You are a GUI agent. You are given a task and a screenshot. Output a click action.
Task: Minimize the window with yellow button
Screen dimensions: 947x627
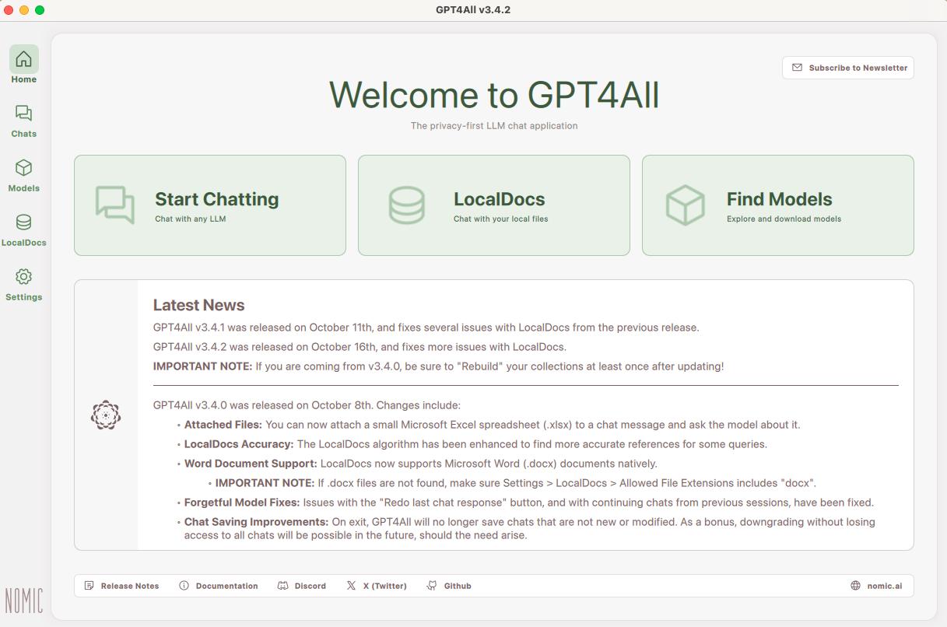(24, 10)
